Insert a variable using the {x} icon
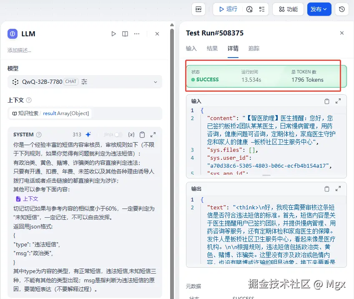The width and height of the screenshot is (354, 299). [x=131, y=134]
